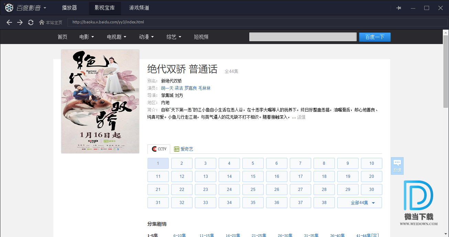Open actor link 毛林林

point(204,88)
